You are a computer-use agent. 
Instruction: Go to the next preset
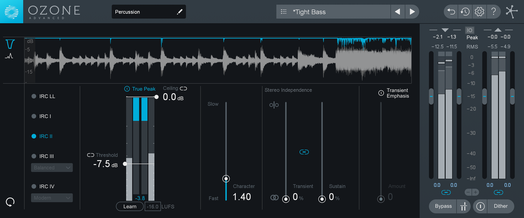(412, 12)
